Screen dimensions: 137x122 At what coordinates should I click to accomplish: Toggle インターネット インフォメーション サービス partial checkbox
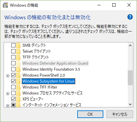coord(13,105)
